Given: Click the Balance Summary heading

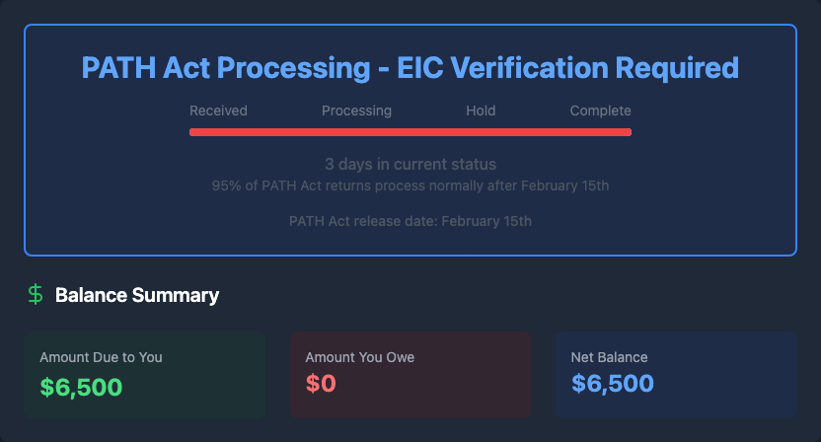Looking at the screenshot, I should coord(137,295).
